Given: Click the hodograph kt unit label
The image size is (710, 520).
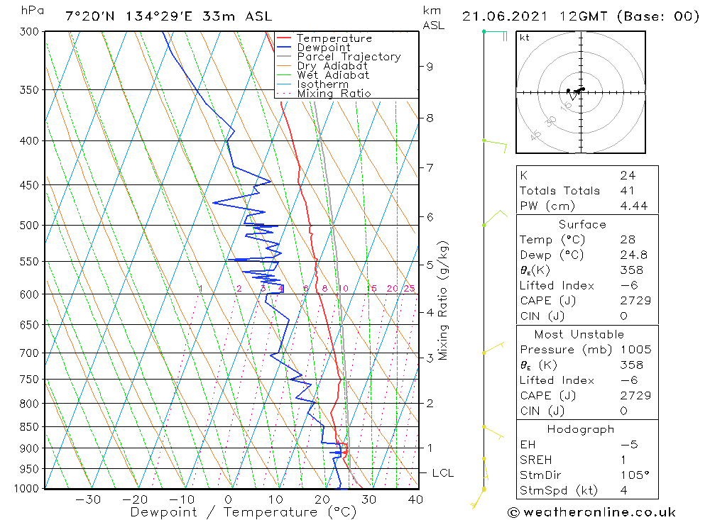Looking at the screenshot, I should (x=525, y=38).
